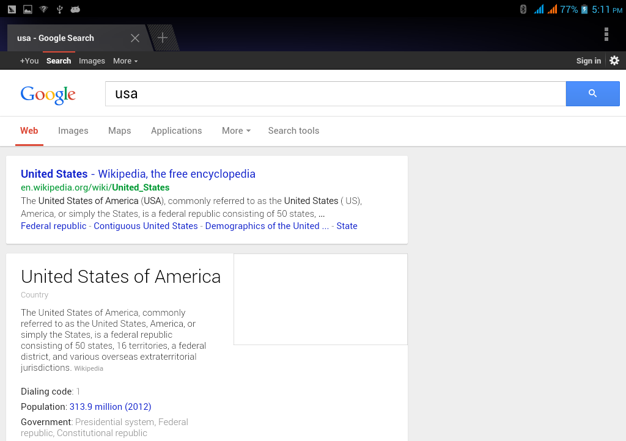Screen dimensions: 626x441
Task: Open United States Wikipedia result title
Action: (x=138, y=174)
